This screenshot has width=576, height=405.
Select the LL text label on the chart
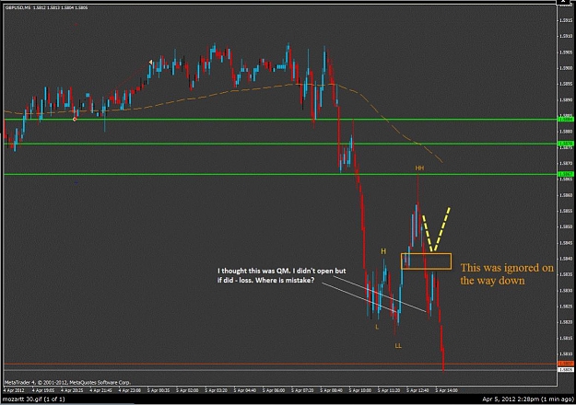coord(398,345)
